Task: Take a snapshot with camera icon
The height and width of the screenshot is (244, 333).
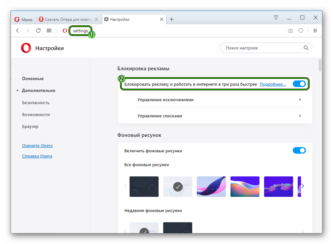Action: point(290,31)
